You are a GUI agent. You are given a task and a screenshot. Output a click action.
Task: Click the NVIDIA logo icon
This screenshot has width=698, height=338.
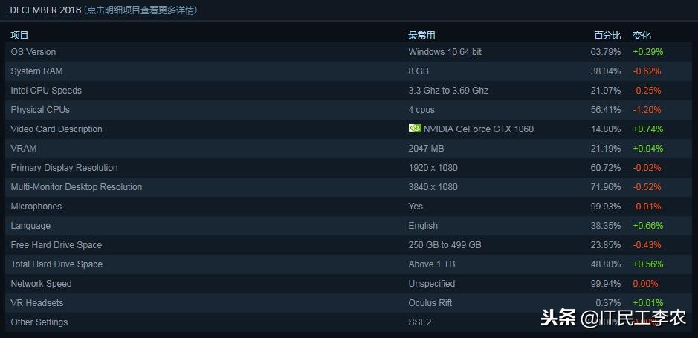[x=415, y=129]
